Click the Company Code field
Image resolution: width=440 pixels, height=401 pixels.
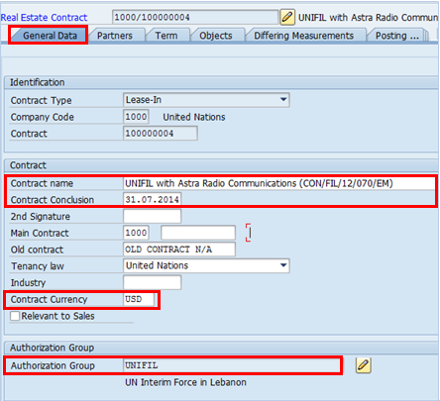point(136,117)
